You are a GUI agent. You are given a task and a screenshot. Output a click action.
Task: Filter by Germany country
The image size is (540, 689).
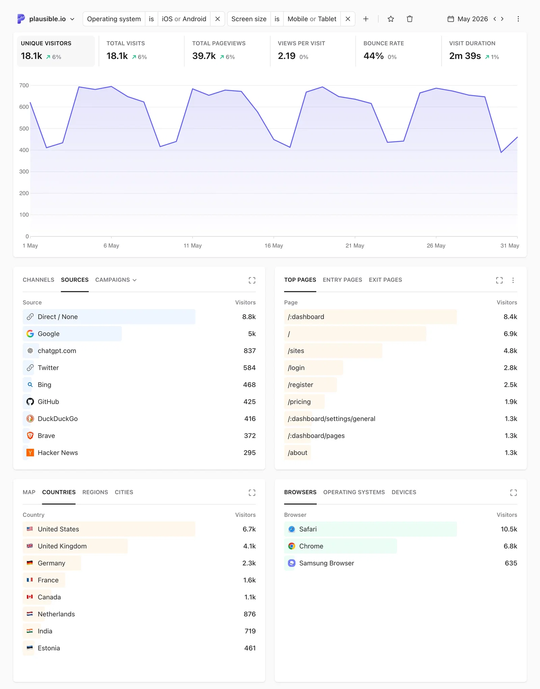coord(139,563)
